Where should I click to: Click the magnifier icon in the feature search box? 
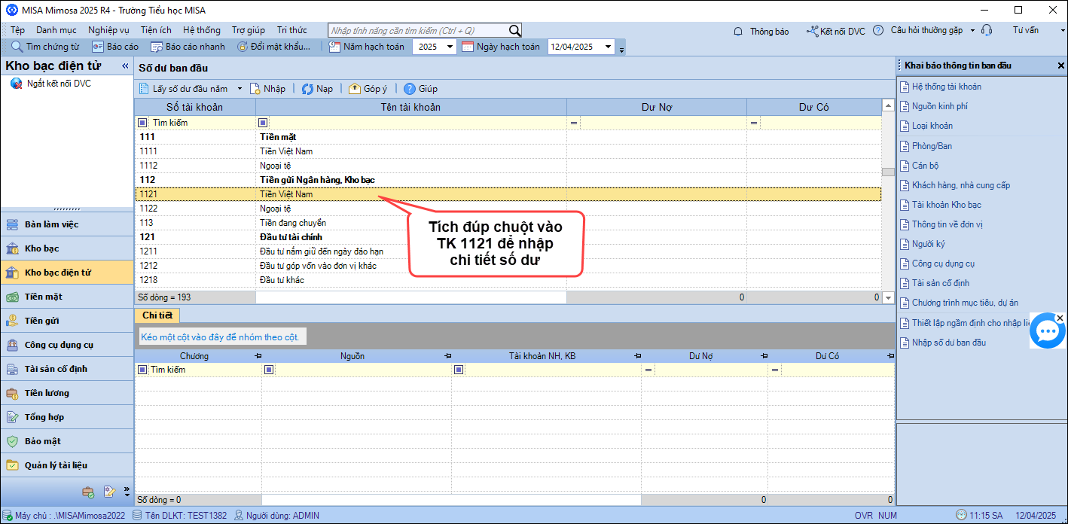tap(514, 31)
